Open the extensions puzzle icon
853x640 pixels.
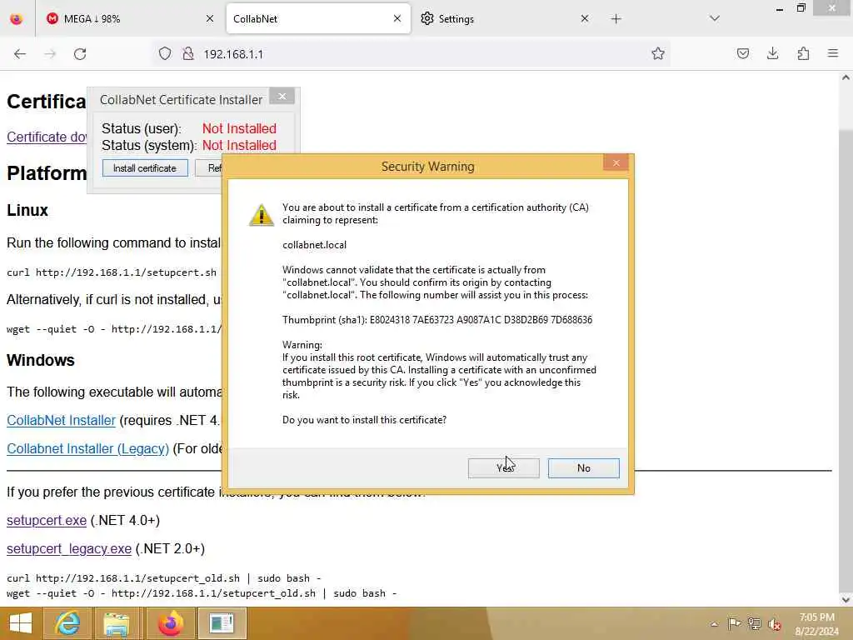[804, 54]
